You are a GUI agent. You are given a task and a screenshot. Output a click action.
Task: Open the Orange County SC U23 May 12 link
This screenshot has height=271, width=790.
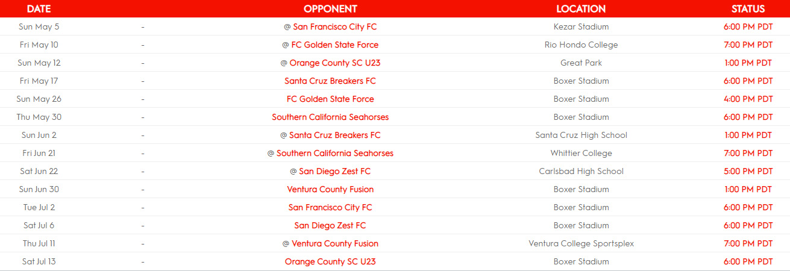tap(335, 63)
